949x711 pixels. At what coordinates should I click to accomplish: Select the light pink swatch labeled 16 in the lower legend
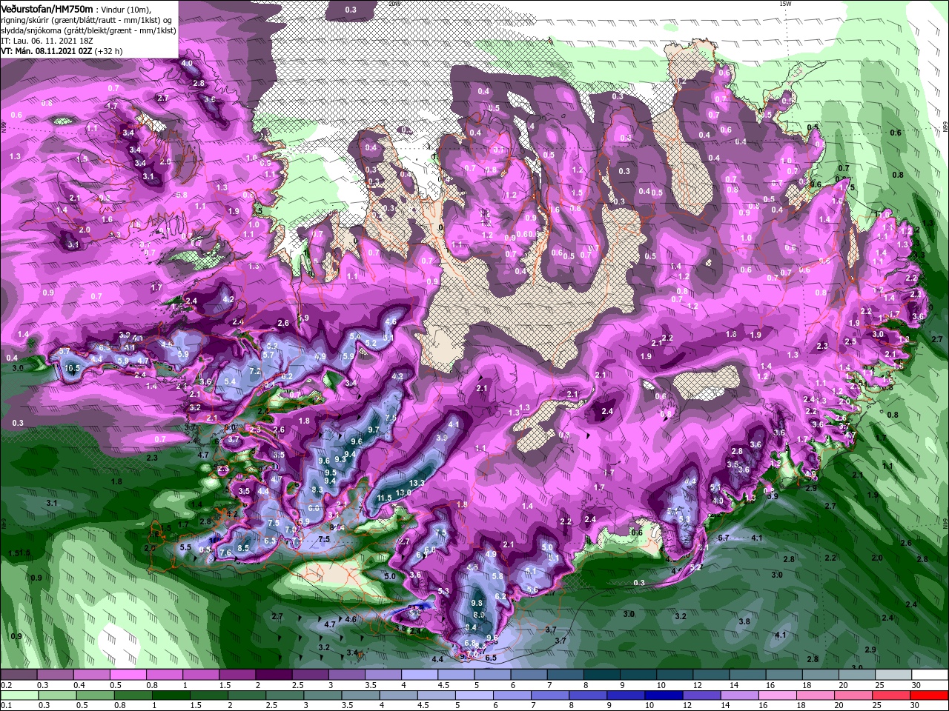click(776, 696)
